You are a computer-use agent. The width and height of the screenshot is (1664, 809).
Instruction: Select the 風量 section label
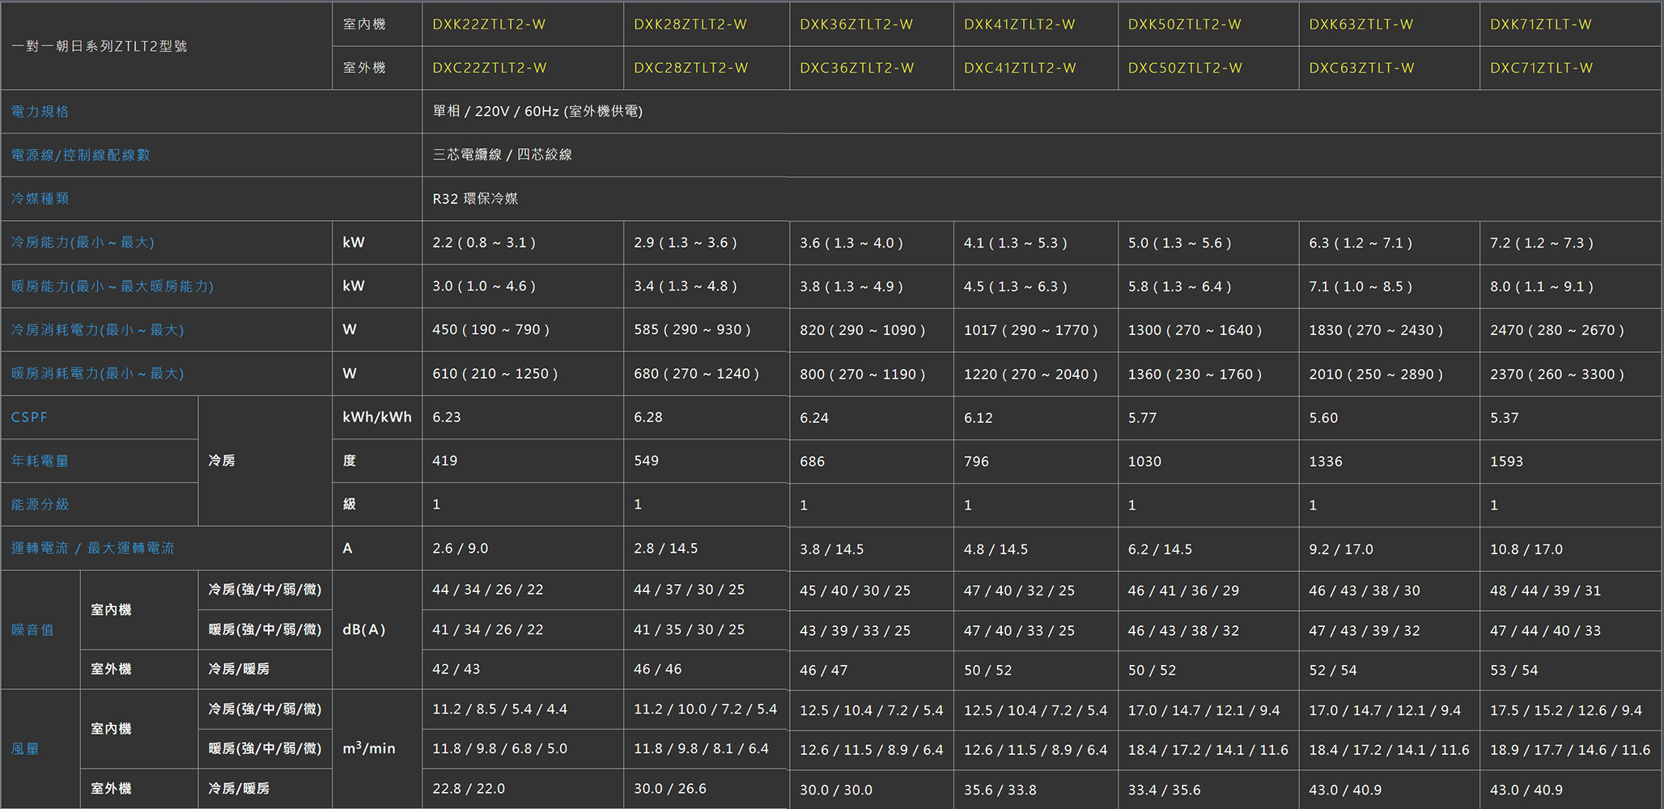pos(25,749)
